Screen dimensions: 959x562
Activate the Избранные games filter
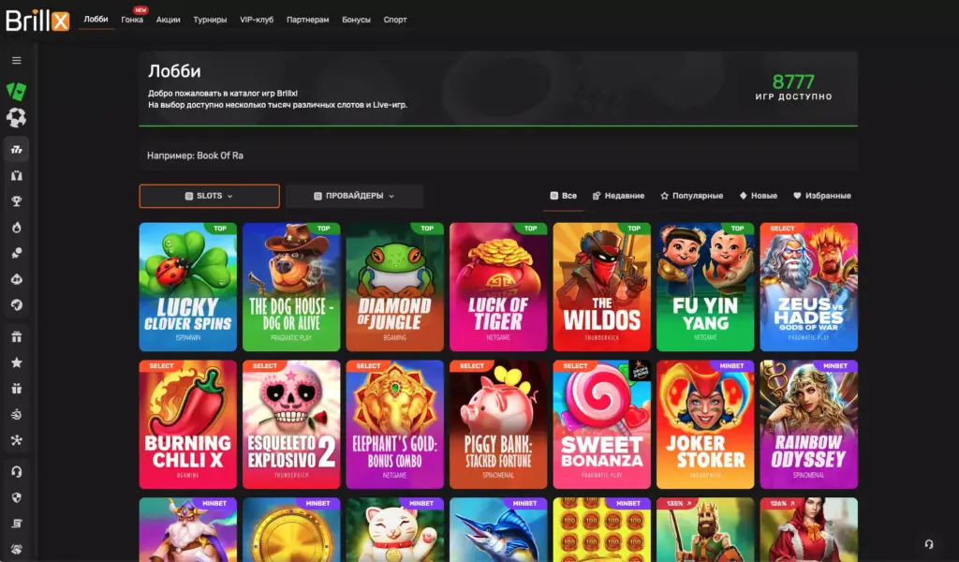[x=821, y=196]
